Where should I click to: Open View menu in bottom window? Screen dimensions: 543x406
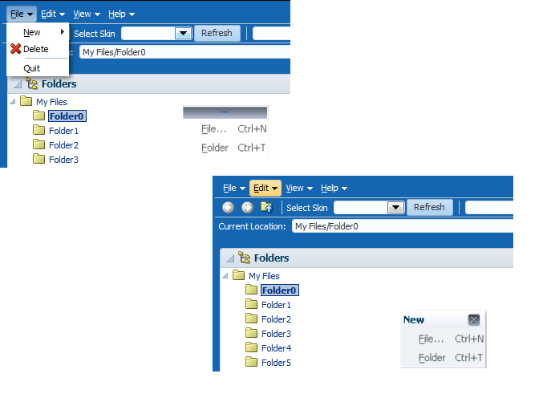point(299,188)
